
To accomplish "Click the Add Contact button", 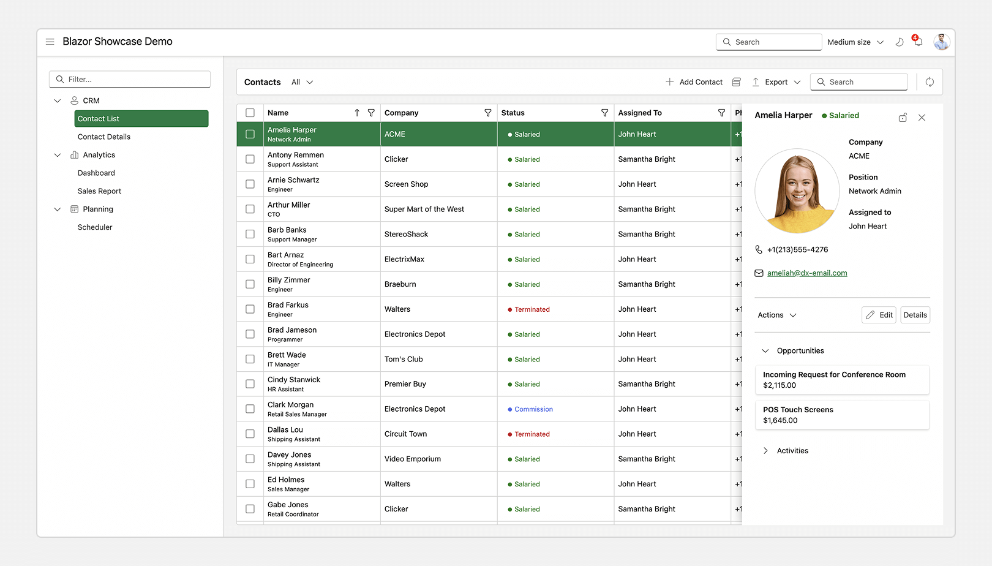I will point(694,81).
